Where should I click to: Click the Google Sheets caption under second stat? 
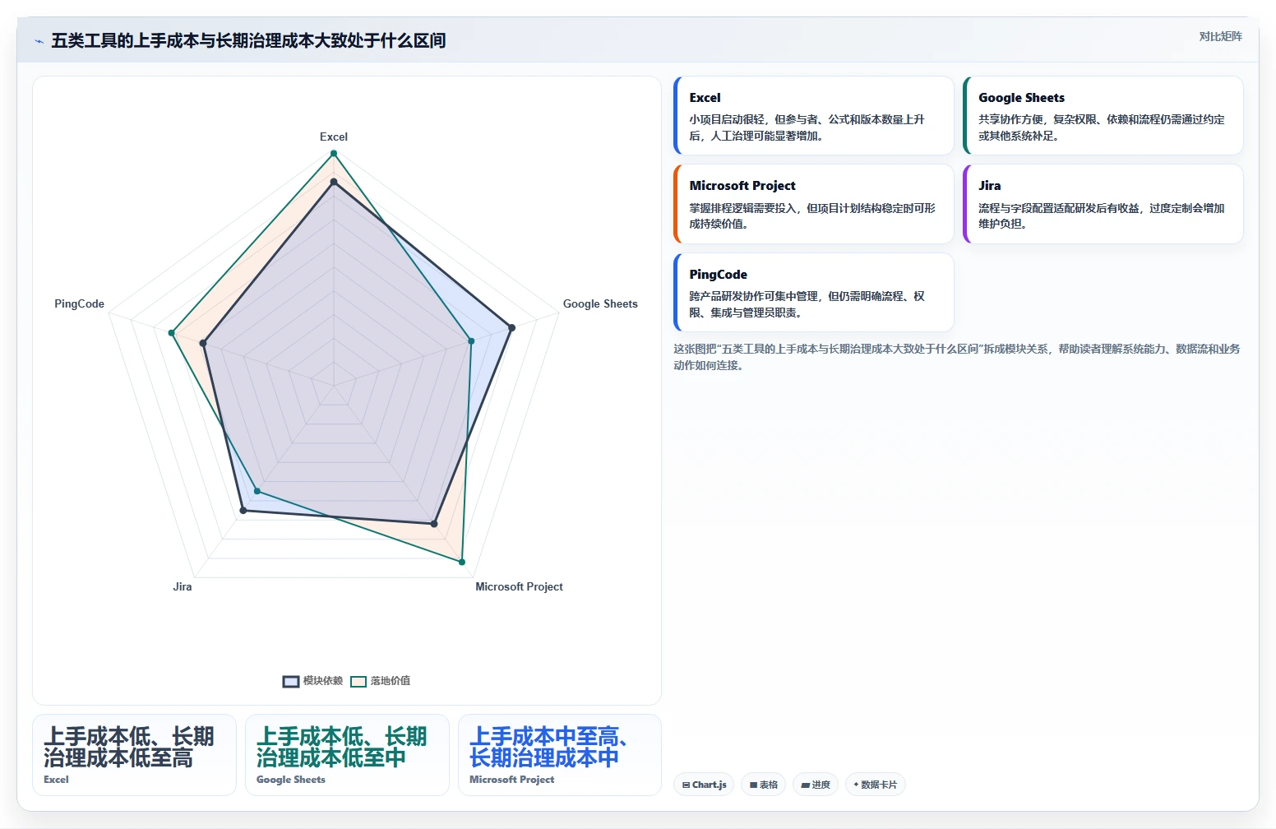click(x=291, y=780)
